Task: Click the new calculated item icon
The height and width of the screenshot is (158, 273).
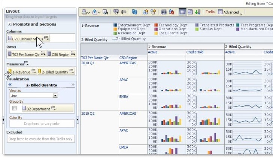Action: [153, 12]
